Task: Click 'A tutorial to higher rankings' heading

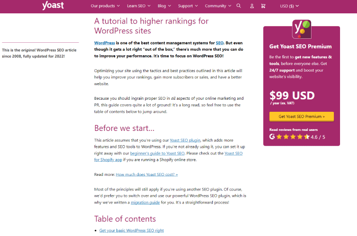Action: click(151, 26)
